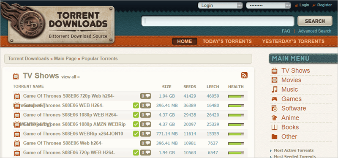Click the comment bubble for the 41429-seed torrent
The height and width of the screenshot is (158, 338).
coord(145,96)
